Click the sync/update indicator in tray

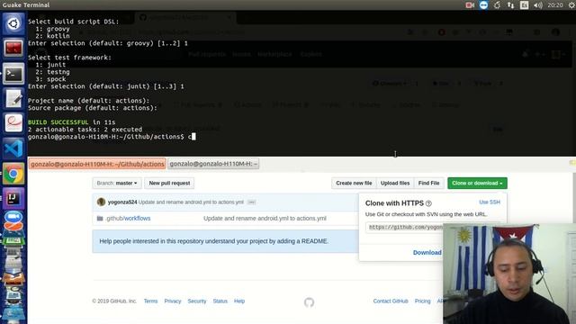[497, 5]
